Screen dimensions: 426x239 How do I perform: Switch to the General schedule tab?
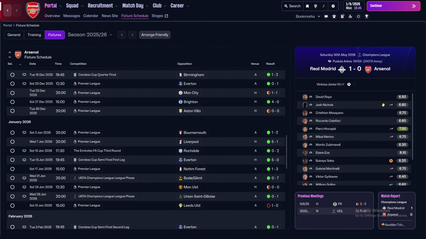point(14,35)
